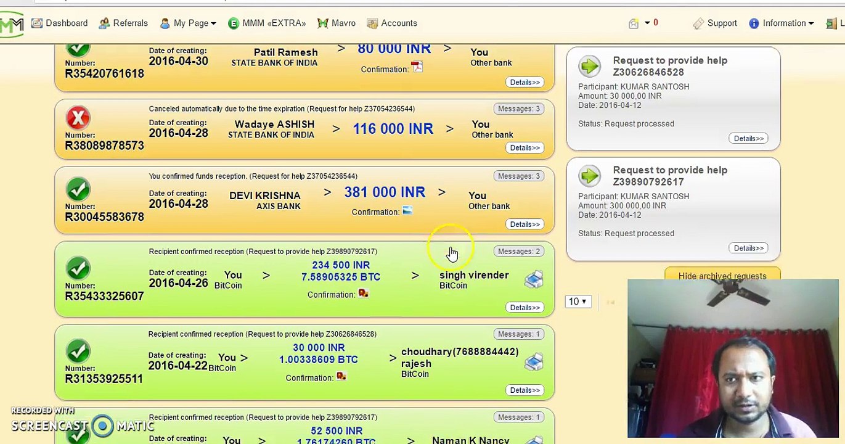Click the Dashboard icon in navbar

tap(37, 23)
